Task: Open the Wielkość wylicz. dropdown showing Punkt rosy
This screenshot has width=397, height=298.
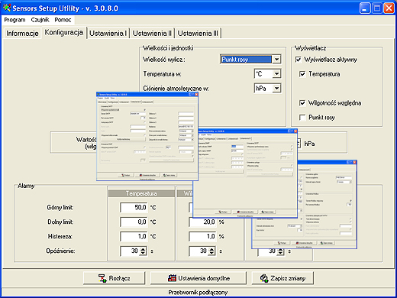Action: [276, 60]
